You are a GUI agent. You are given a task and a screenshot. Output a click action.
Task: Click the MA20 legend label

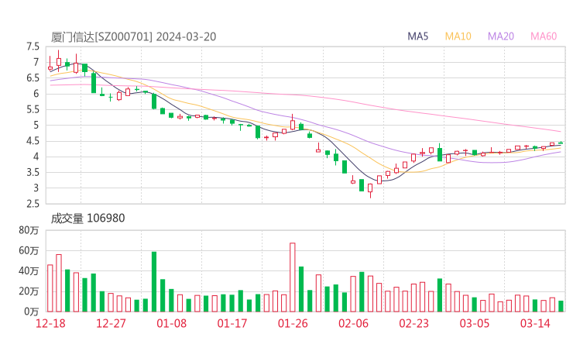click(501, 36)
